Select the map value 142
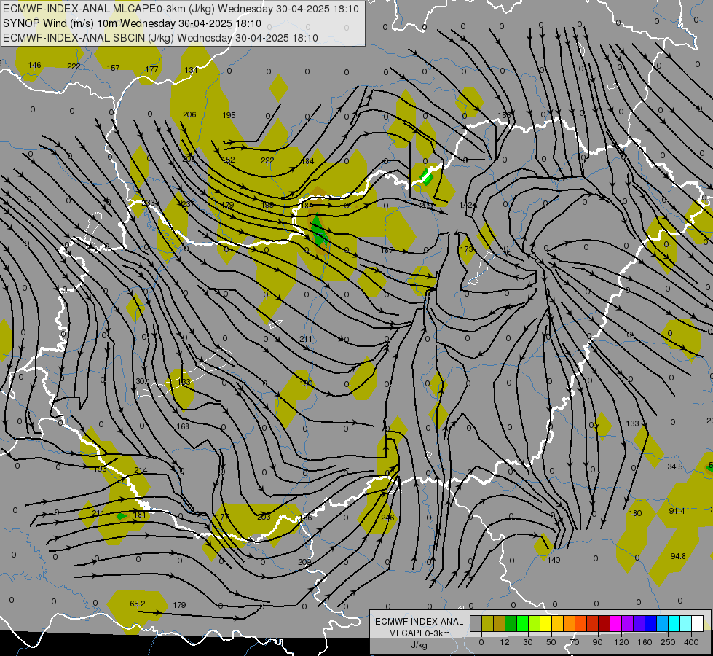This screenshot has height=656, width=713. (x=466, y=205)
